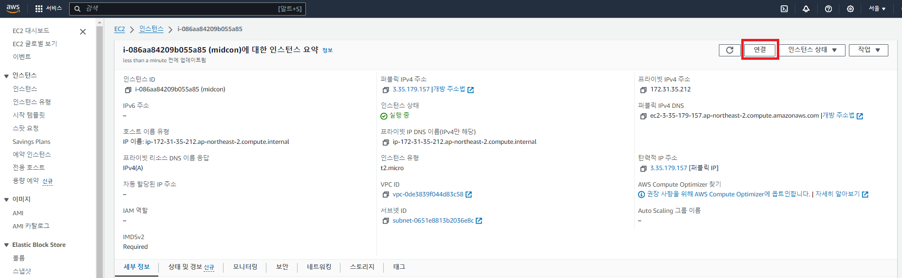Click the 정보 info link beside summary title
The image size is (902, 278).
click(x=327, y=51)
